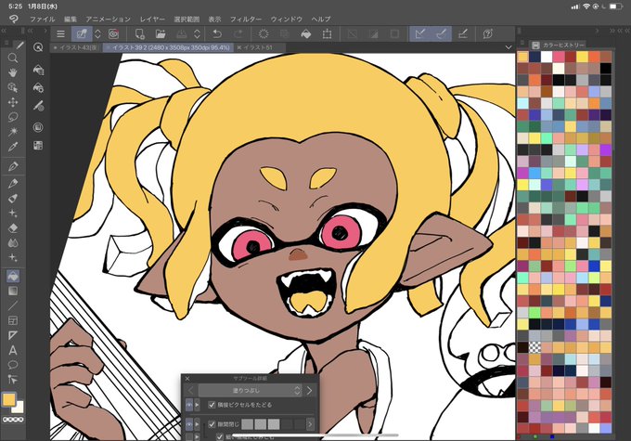This screenshot has height=441, width=631.
Task: Uncheck 隣接ピクセルをたどる checkbox
Action: [212, 405]
